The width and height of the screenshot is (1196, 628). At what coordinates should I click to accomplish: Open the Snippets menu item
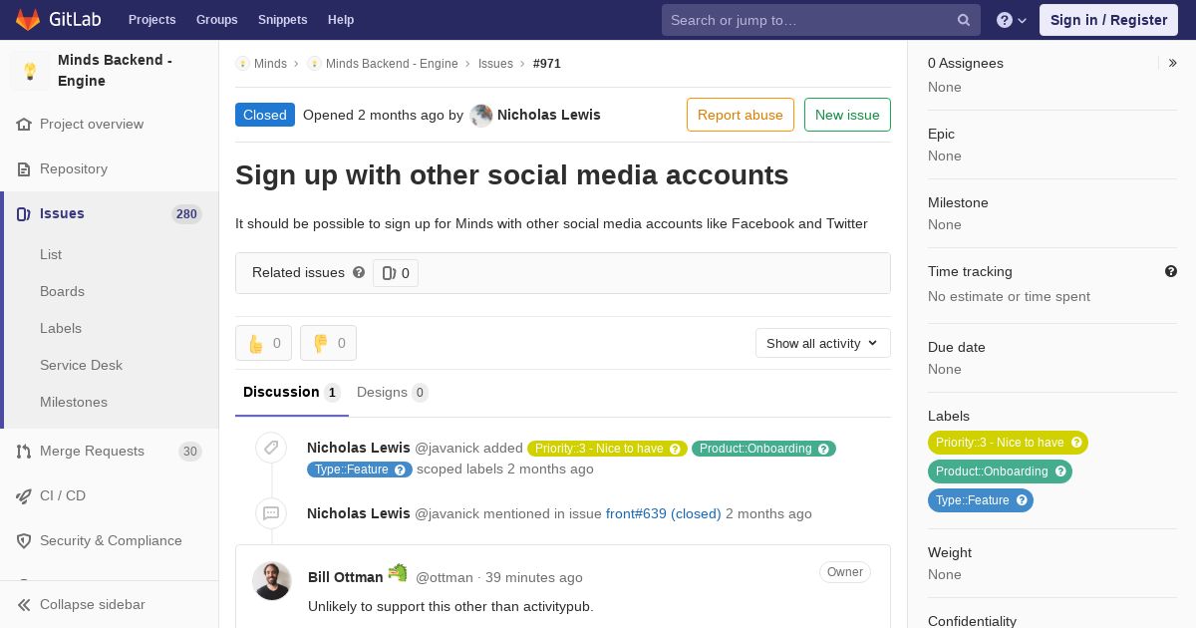282,20
